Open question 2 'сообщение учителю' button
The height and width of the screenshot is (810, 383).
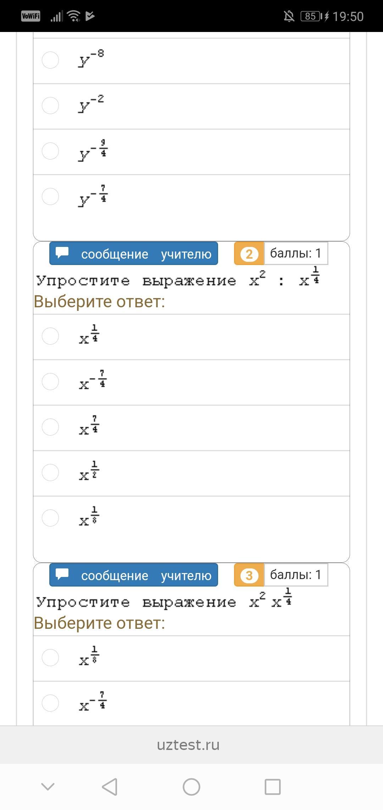point(134,254)
